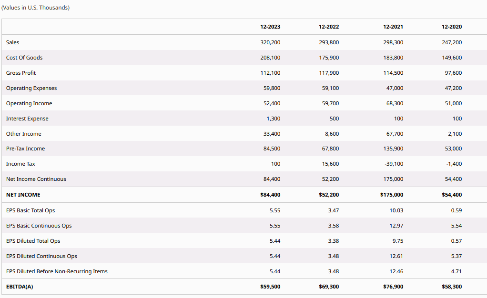
Task: Select EPS Diluted Before Non-Recurring Items label
Action: pos(57,271)
